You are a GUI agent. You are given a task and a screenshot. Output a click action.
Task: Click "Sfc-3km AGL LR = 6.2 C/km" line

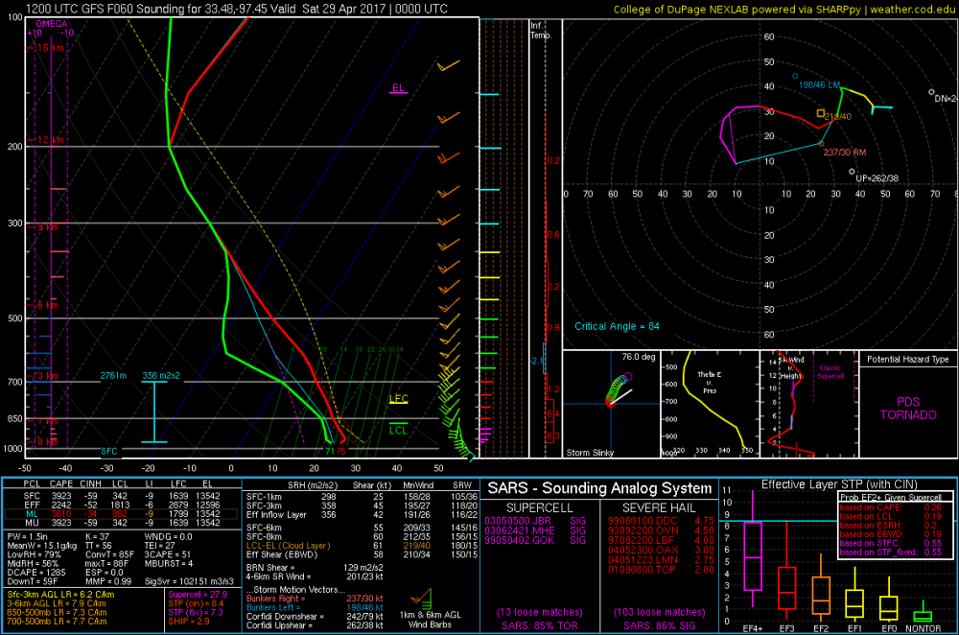pyautogui.click(x=60, y=595)
